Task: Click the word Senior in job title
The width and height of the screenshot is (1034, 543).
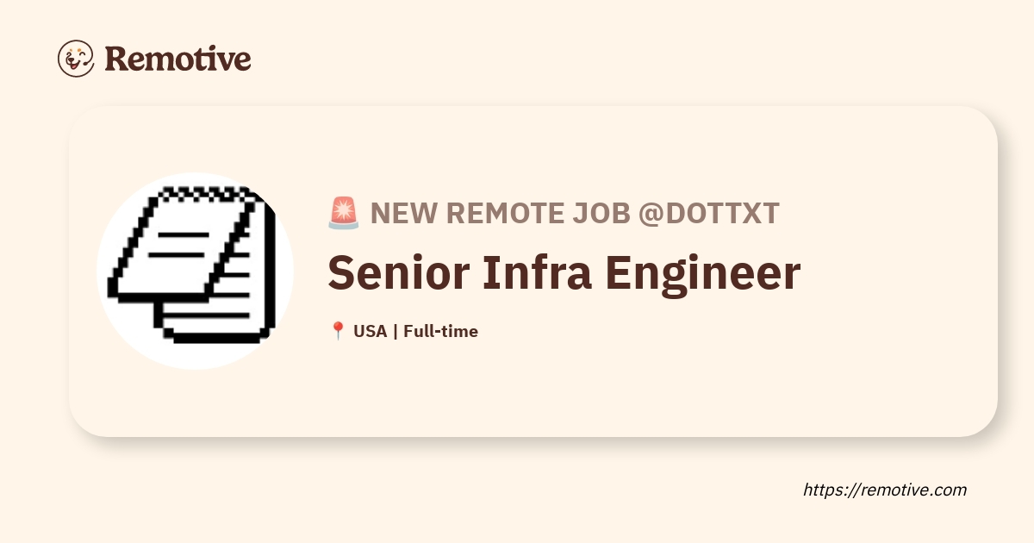Action: [x=390, y=273]
